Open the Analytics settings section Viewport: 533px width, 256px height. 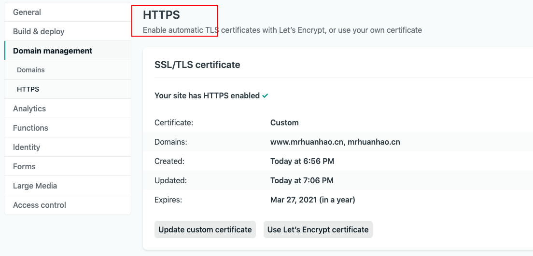[x=29, y=108]
